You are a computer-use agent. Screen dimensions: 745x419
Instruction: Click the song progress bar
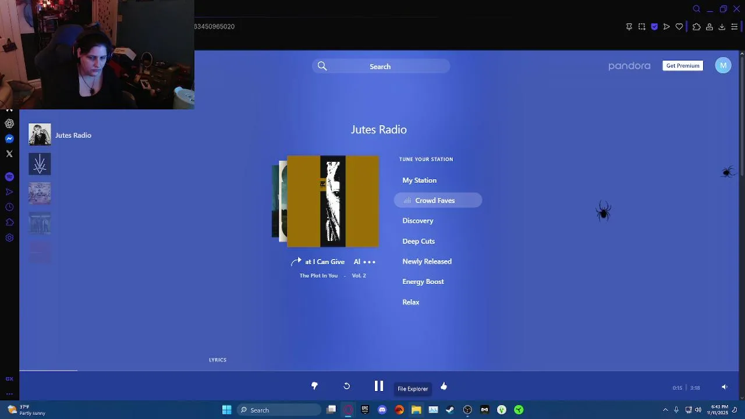[379, 371]
